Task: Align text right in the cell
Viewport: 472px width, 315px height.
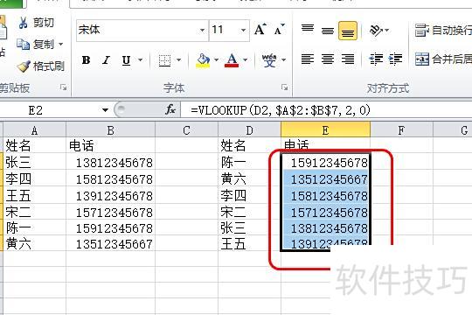Action: pyautogui.click(x=348, y=59)
